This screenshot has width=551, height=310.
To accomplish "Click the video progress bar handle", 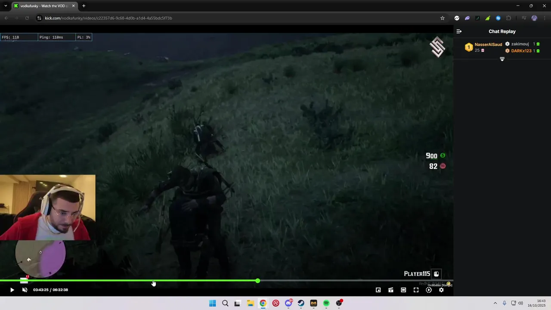I will click(x=257, y=281).
